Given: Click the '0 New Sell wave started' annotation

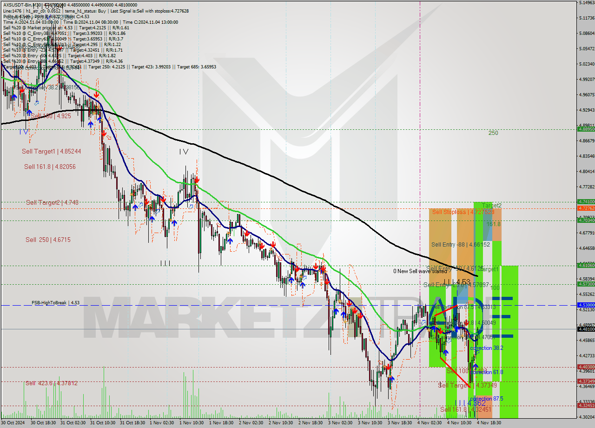Looking at the screenshot, I should 420,271.
